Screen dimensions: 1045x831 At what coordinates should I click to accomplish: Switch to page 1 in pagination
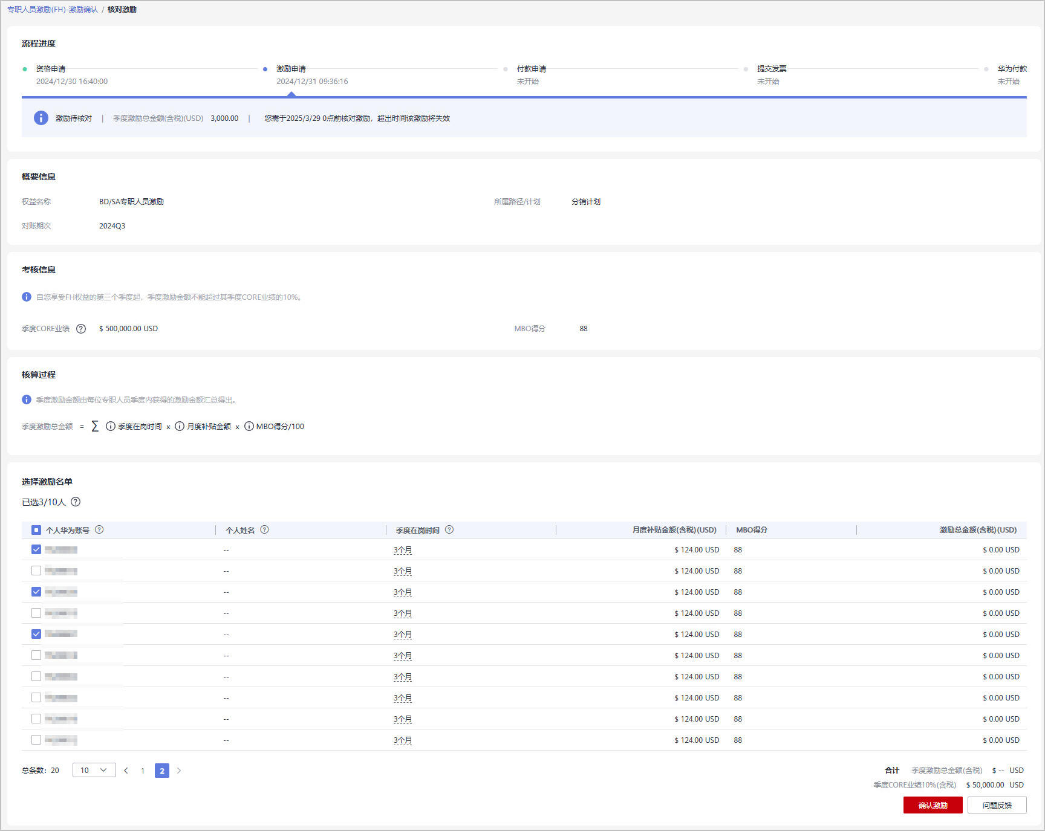coord(143,771)
